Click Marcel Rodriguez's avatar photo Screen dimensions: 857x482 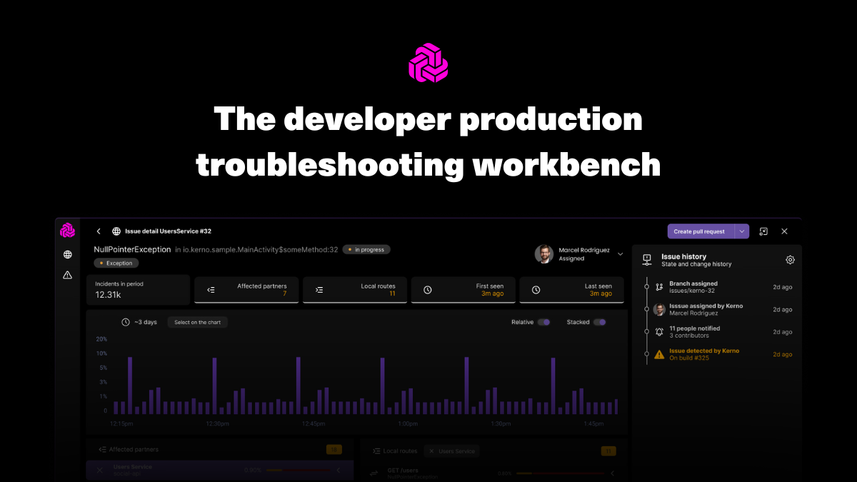[x=544, y=253]
